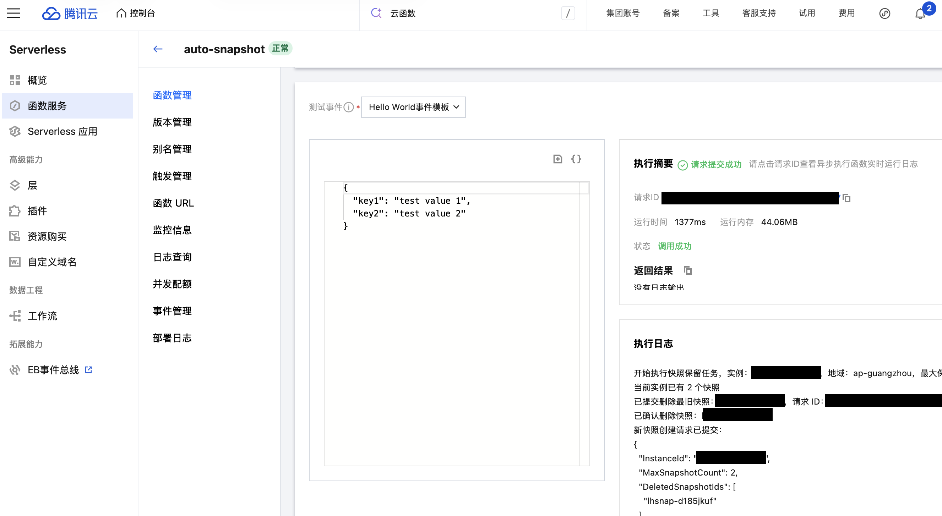Copy the 返回结果 return result
The image size is (942, 516).
(x=687, y=270)
